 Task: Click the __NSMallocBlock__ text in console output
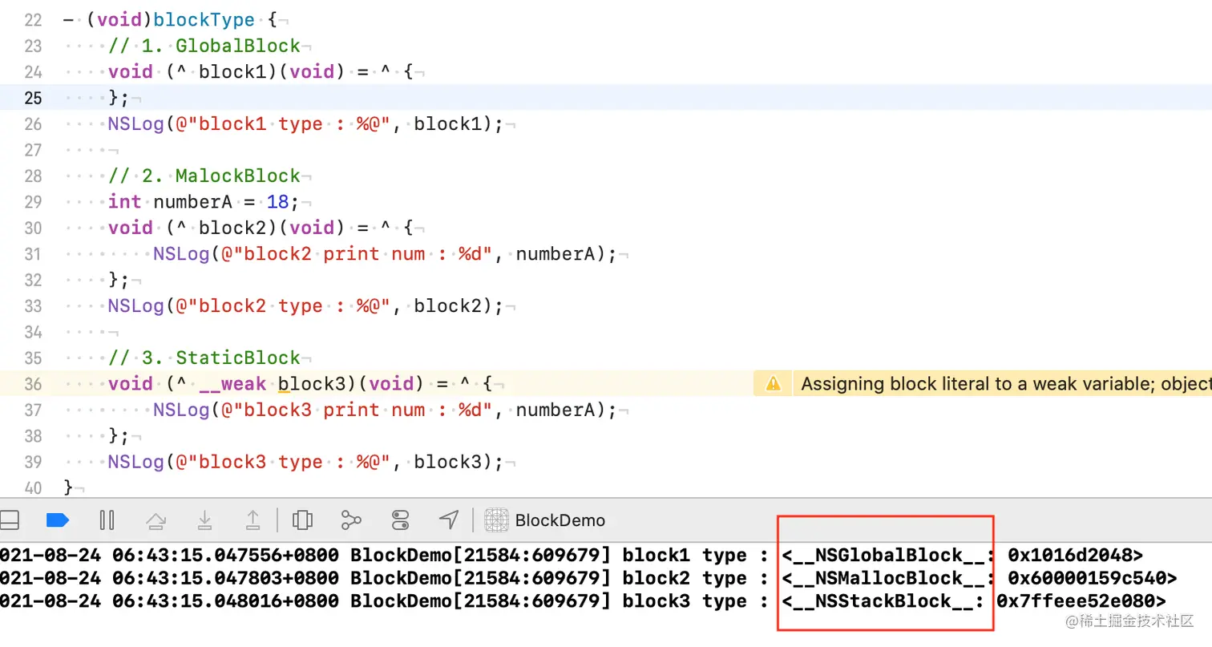tap(887, 578)
